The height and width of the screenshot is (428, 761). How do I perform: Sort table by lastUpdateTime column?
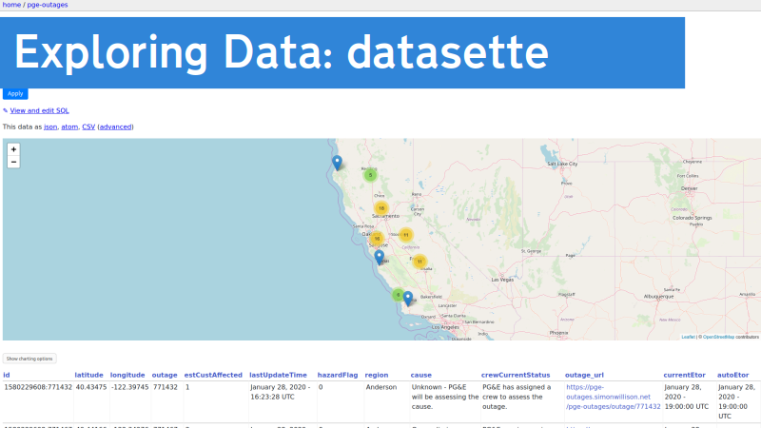coord(278,375)
